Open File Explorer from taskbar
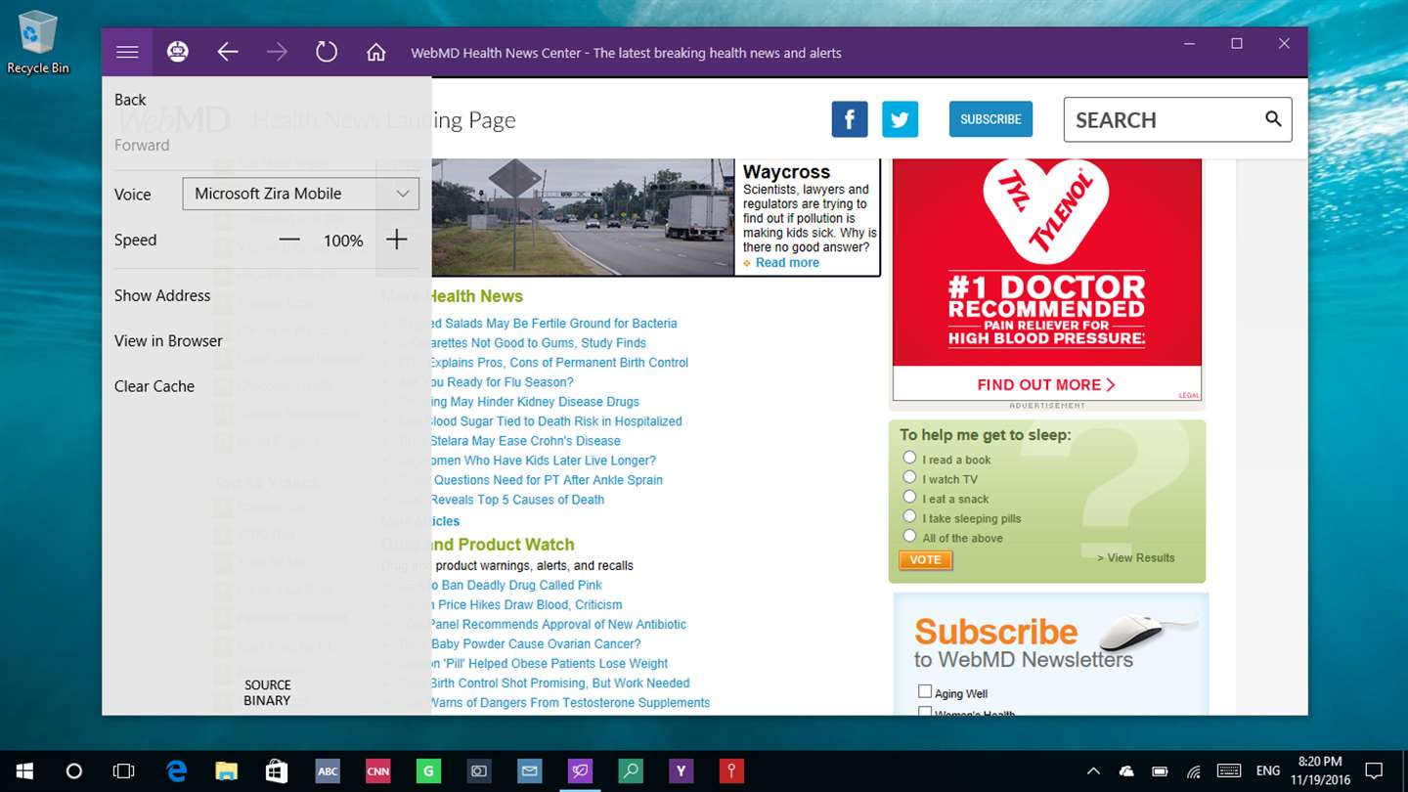Image resolution: width=1408 pixels, height=792 pixels. tap(226, 771)
